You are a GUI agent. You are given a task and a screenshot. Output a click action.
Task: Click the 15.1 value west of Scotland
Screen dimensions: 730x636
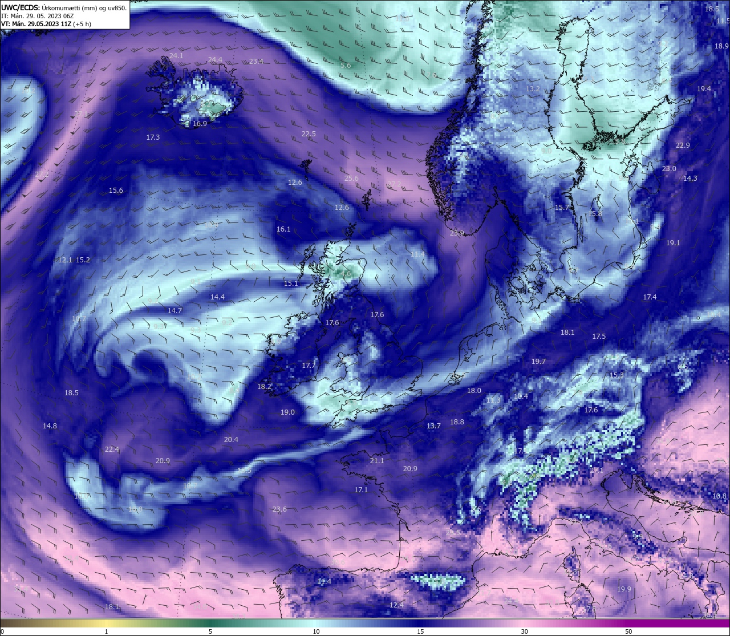pyautogui.click(x=291, y=283)
